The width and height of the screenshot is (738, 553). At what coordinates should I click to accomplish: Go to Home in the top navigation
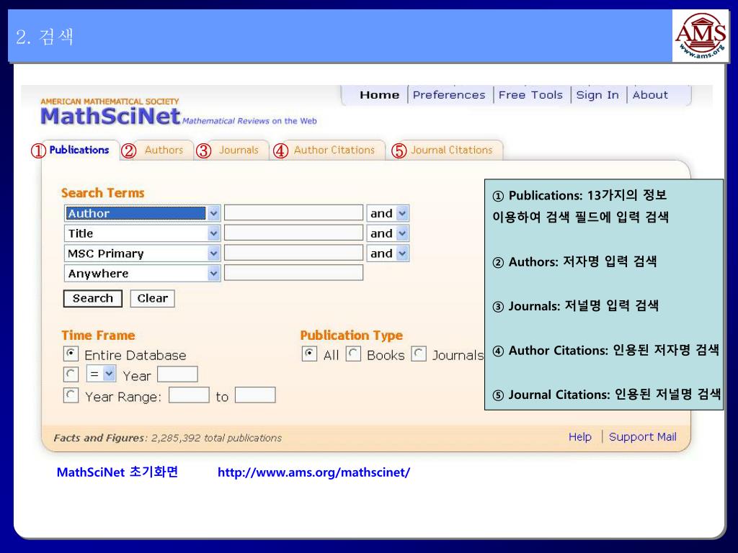click(379, 95)
